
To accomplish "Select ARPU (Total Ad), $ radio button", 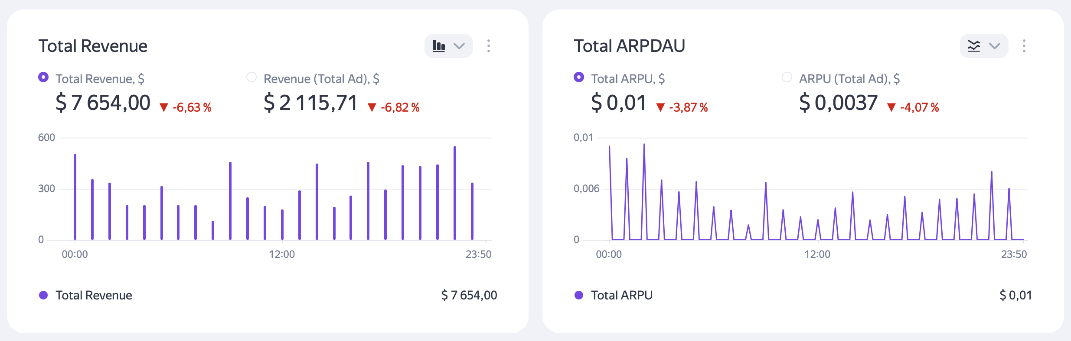I will [787, 77].
